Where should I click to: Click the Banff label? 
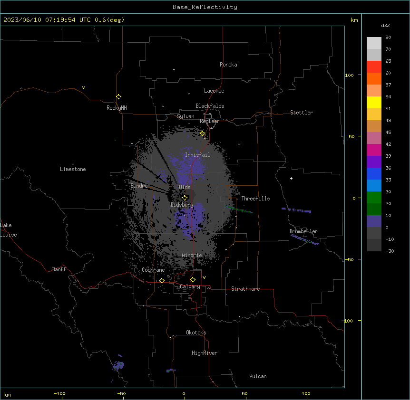click(x=59, y=269)
